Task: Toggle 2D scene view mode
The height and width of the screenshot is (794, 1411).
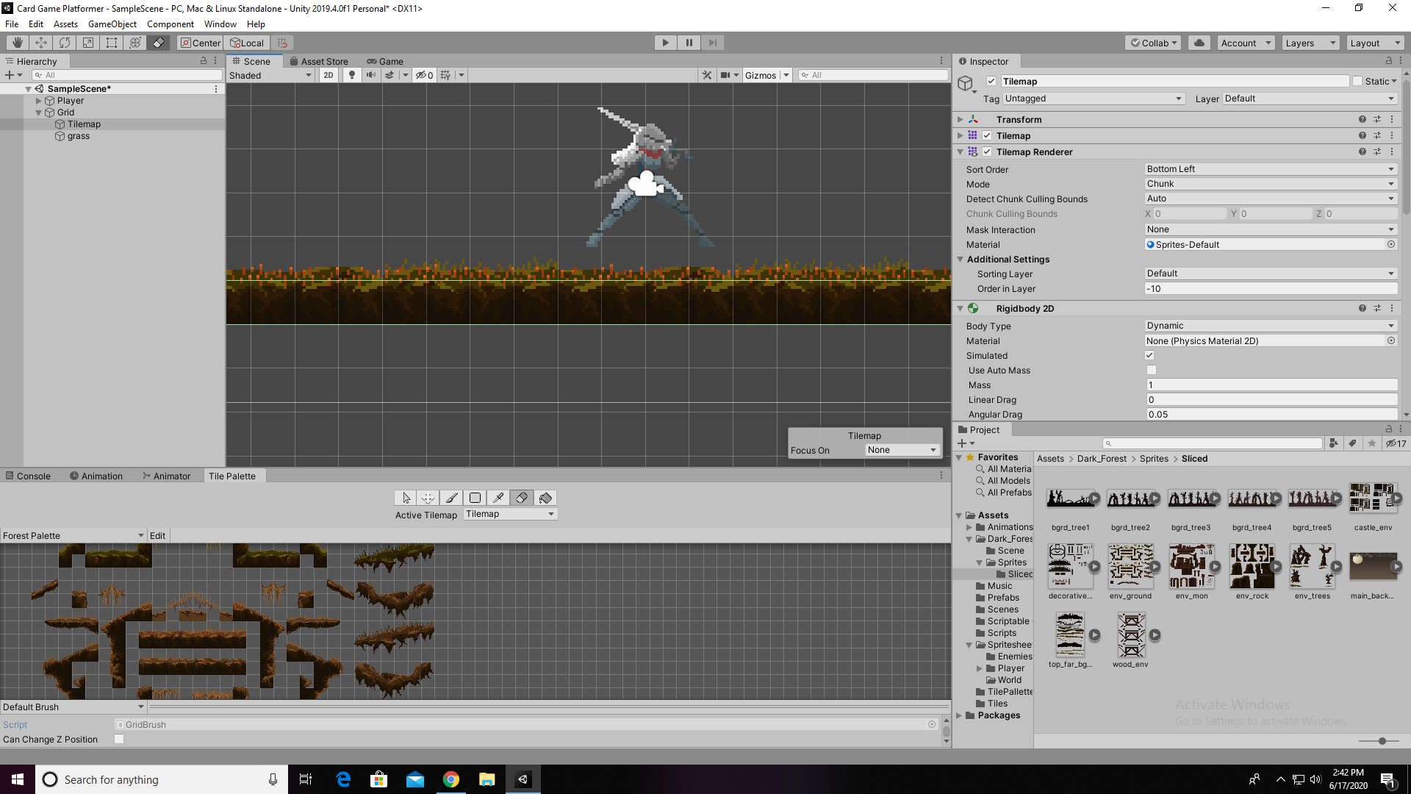Action: pyautogui.click(x=328, y=75)
